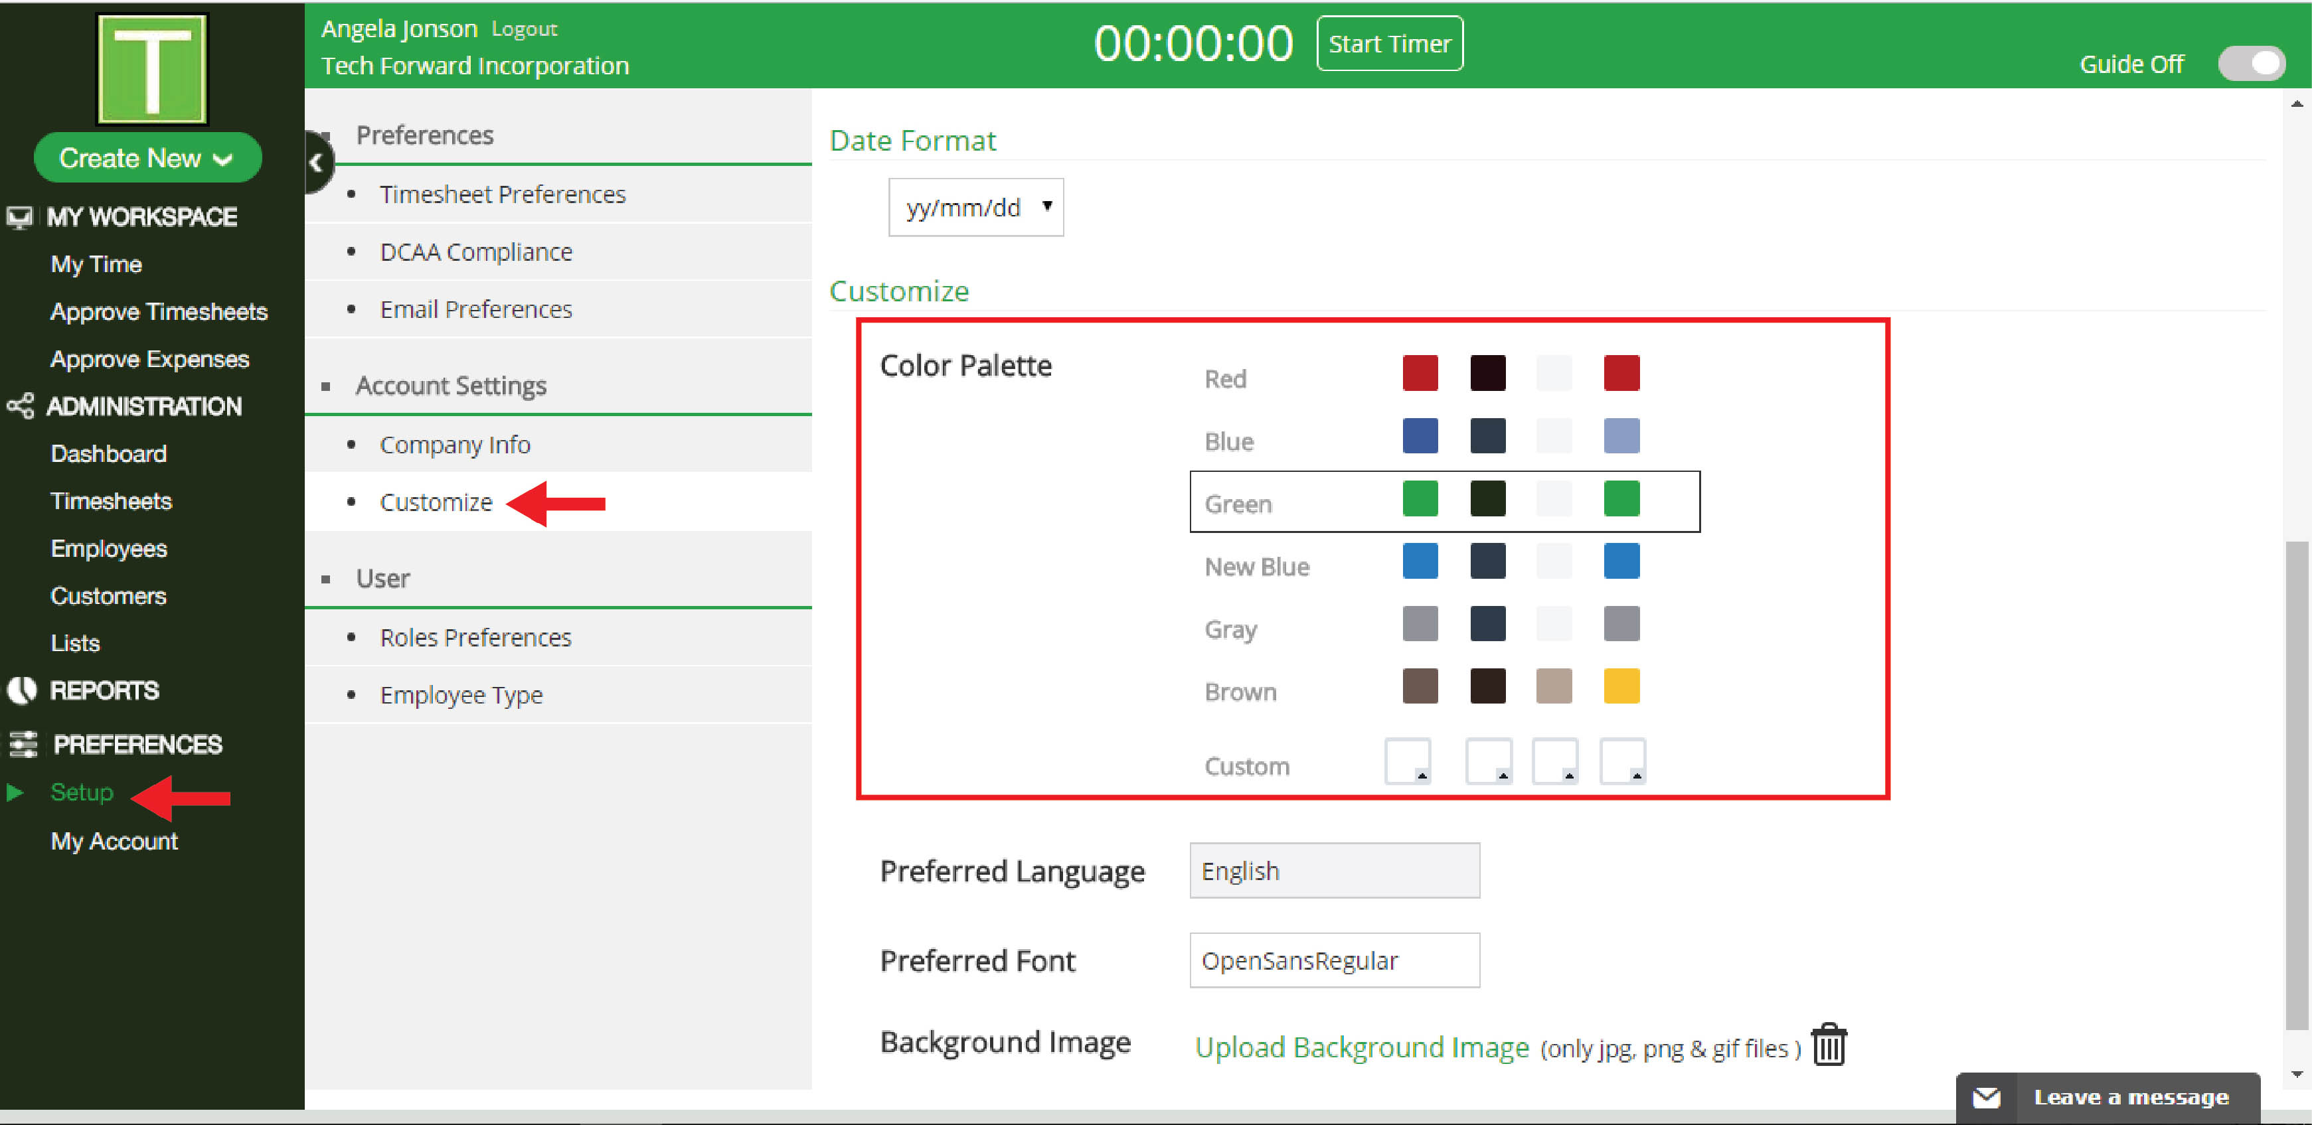The height and width of the screenshot is (1125, 2312).
Task: Click the Reports pie chart icon
Action: [x=21, y=689]
